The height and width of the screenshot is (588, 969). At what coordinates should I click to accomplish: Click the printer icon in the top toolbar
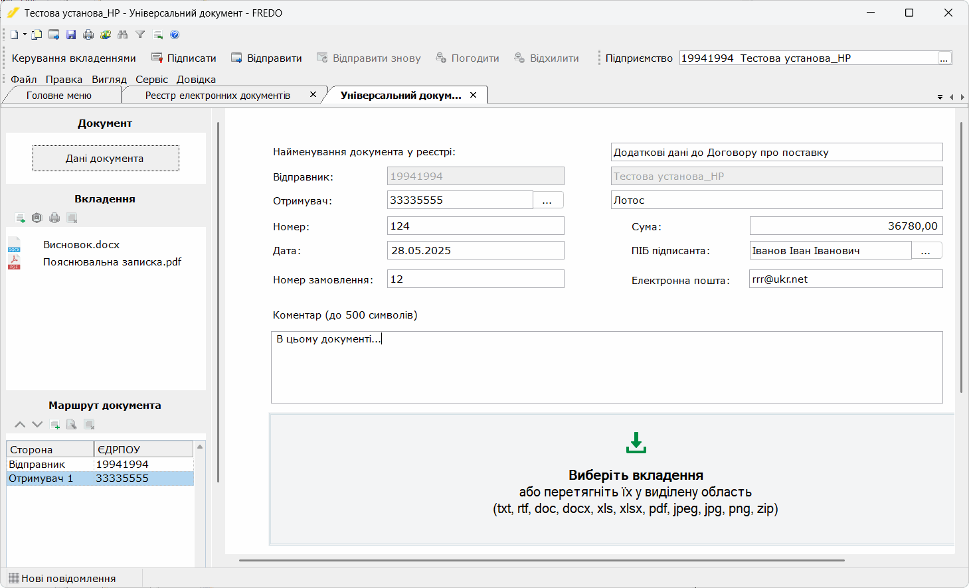[x=88, y=35]
